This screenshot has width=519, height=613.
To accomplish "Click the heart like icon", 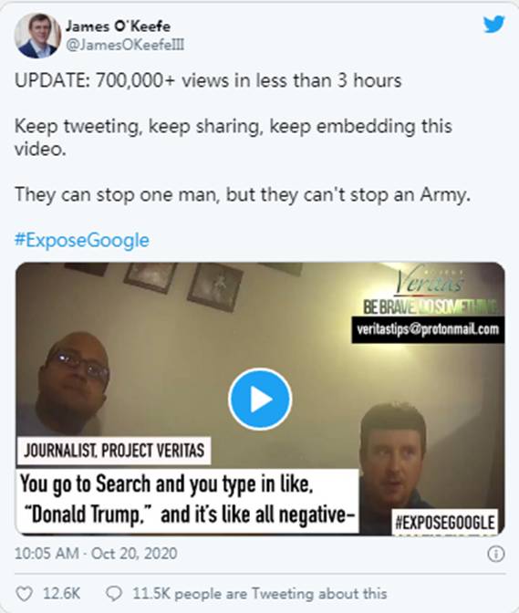I will coord(24,594).
